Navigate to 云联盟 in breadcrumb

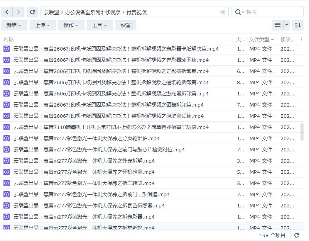(x=52, y=12)
